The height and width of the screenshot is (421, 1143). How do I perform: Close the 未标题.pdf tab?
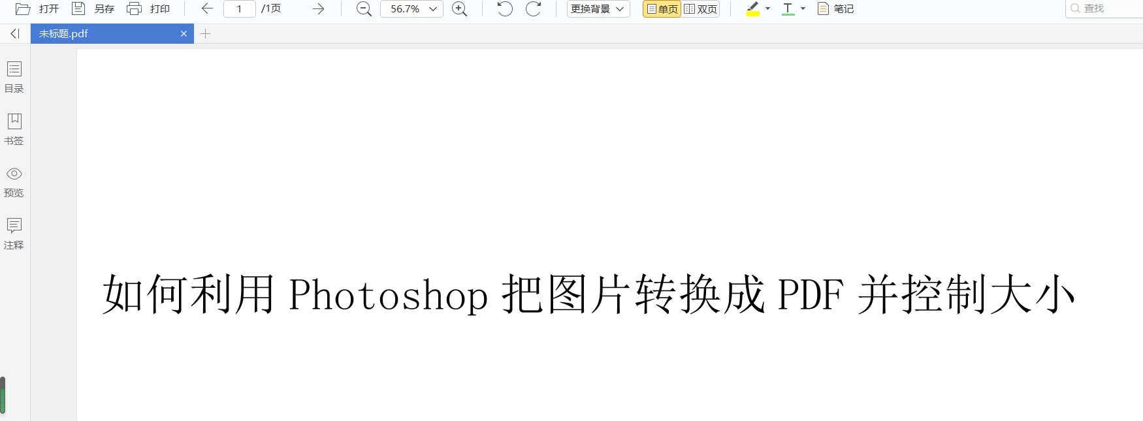184,33
